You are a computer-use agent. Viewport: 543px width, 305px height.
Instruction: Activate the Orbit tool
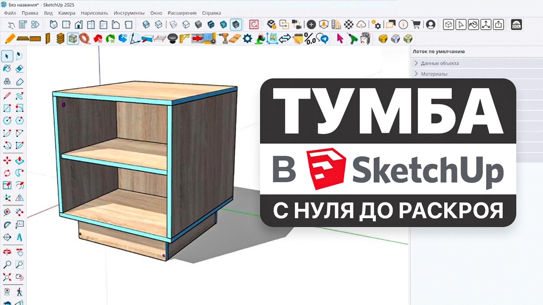tap(7, 252)
